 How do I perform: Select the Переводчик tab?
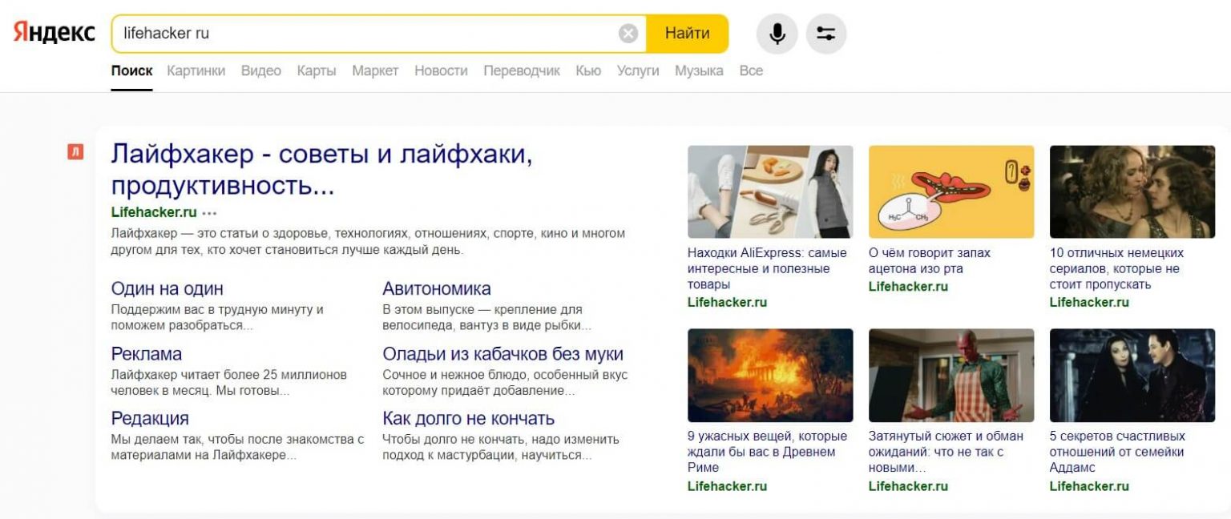(x=521, y=70)
